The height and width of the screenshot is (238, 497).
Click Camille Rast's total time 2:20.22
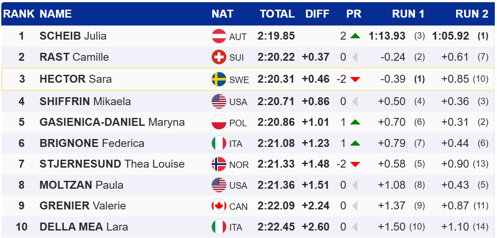276,57
